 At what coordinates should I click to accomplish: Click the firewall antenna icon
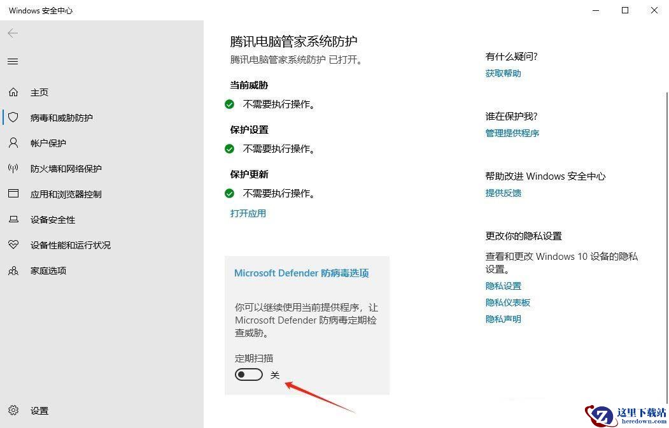tap(13, 168)
